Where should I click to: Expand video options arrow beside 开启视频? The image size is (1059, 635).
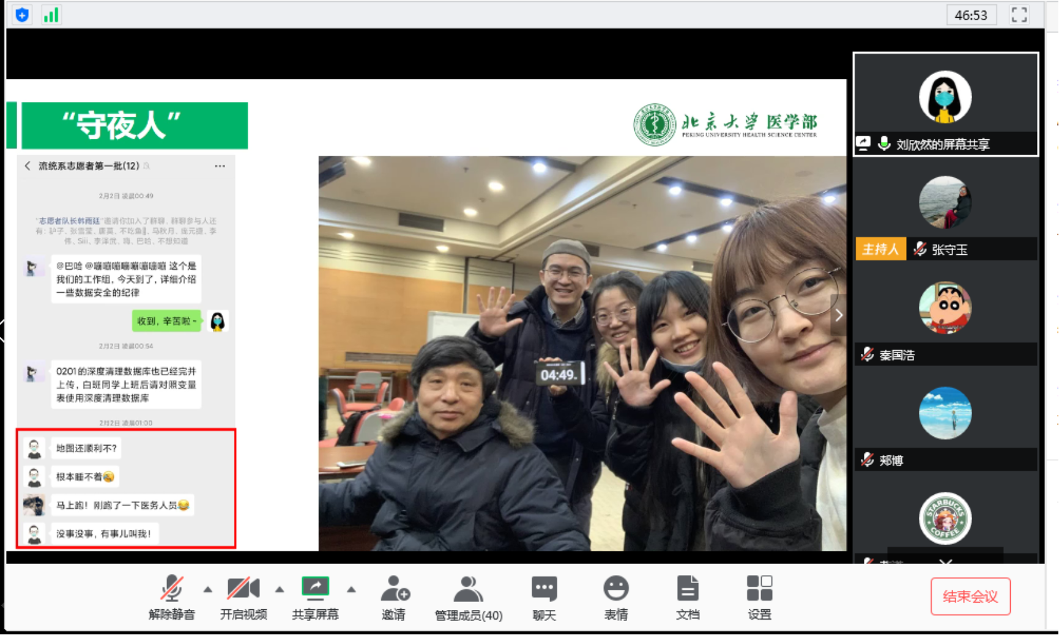tap(280, 590)
